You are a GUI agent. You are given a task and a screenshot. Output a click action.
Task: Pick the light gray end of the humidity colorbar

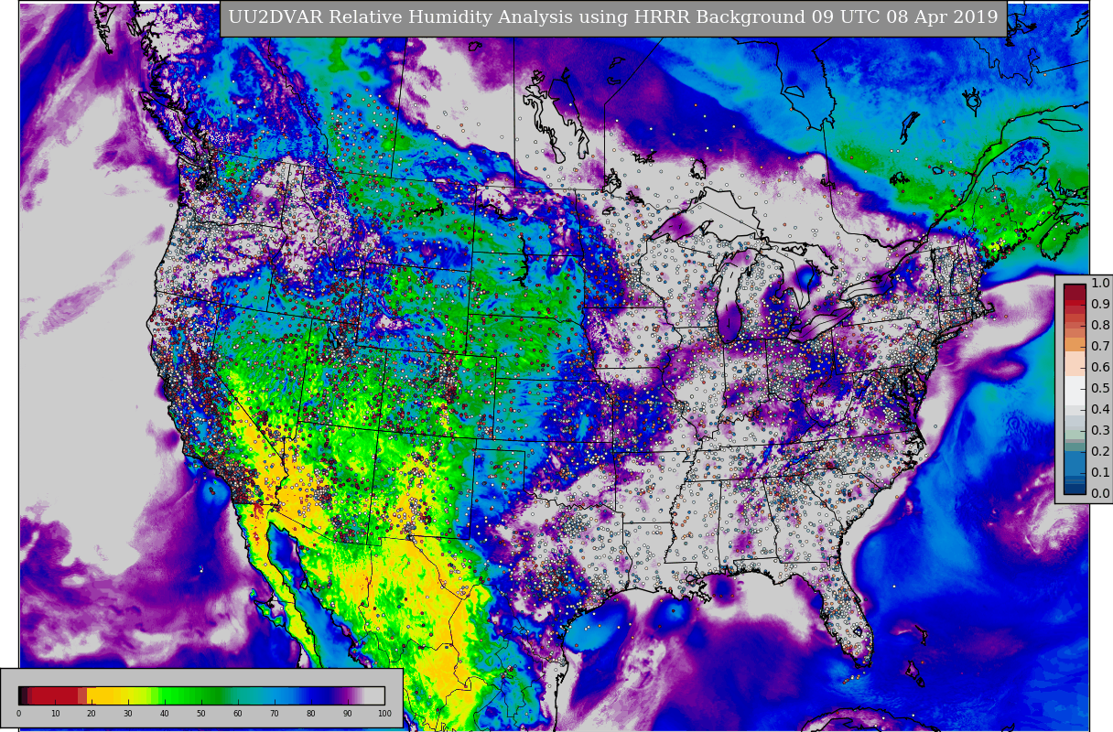coord(375,695)
